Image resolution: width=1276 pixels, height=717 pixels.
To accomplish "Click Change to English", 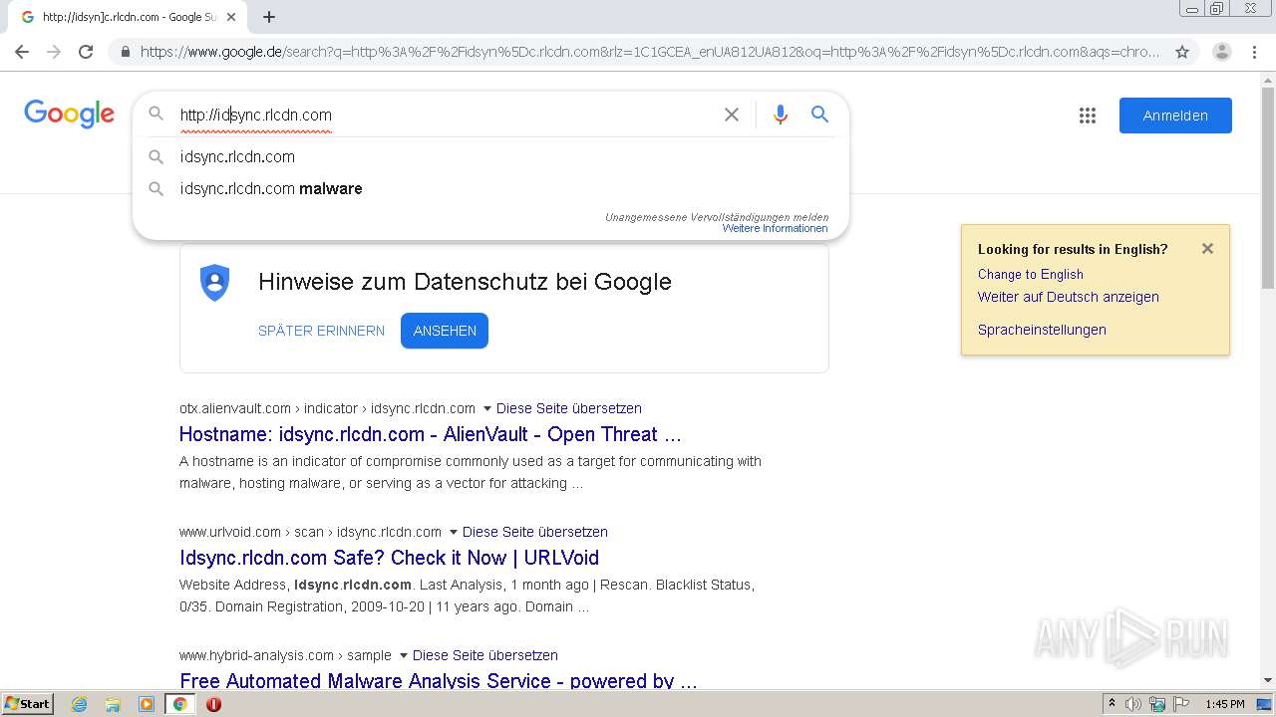I will (1030, 274).
